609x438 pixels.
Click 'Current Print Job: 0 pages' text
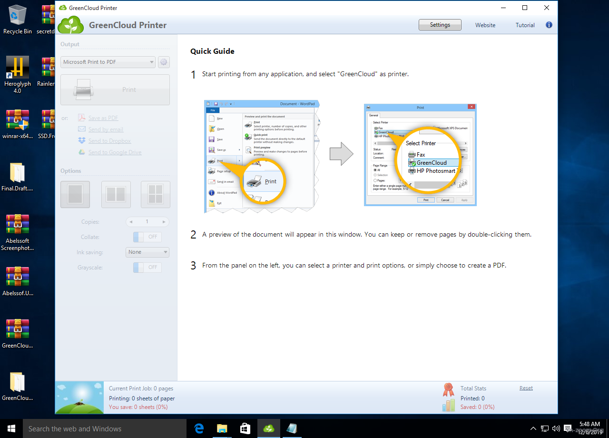click(141, 388)
